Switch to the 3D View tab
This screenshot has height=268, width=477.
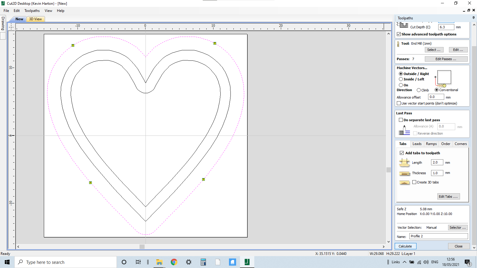(35, 19)
